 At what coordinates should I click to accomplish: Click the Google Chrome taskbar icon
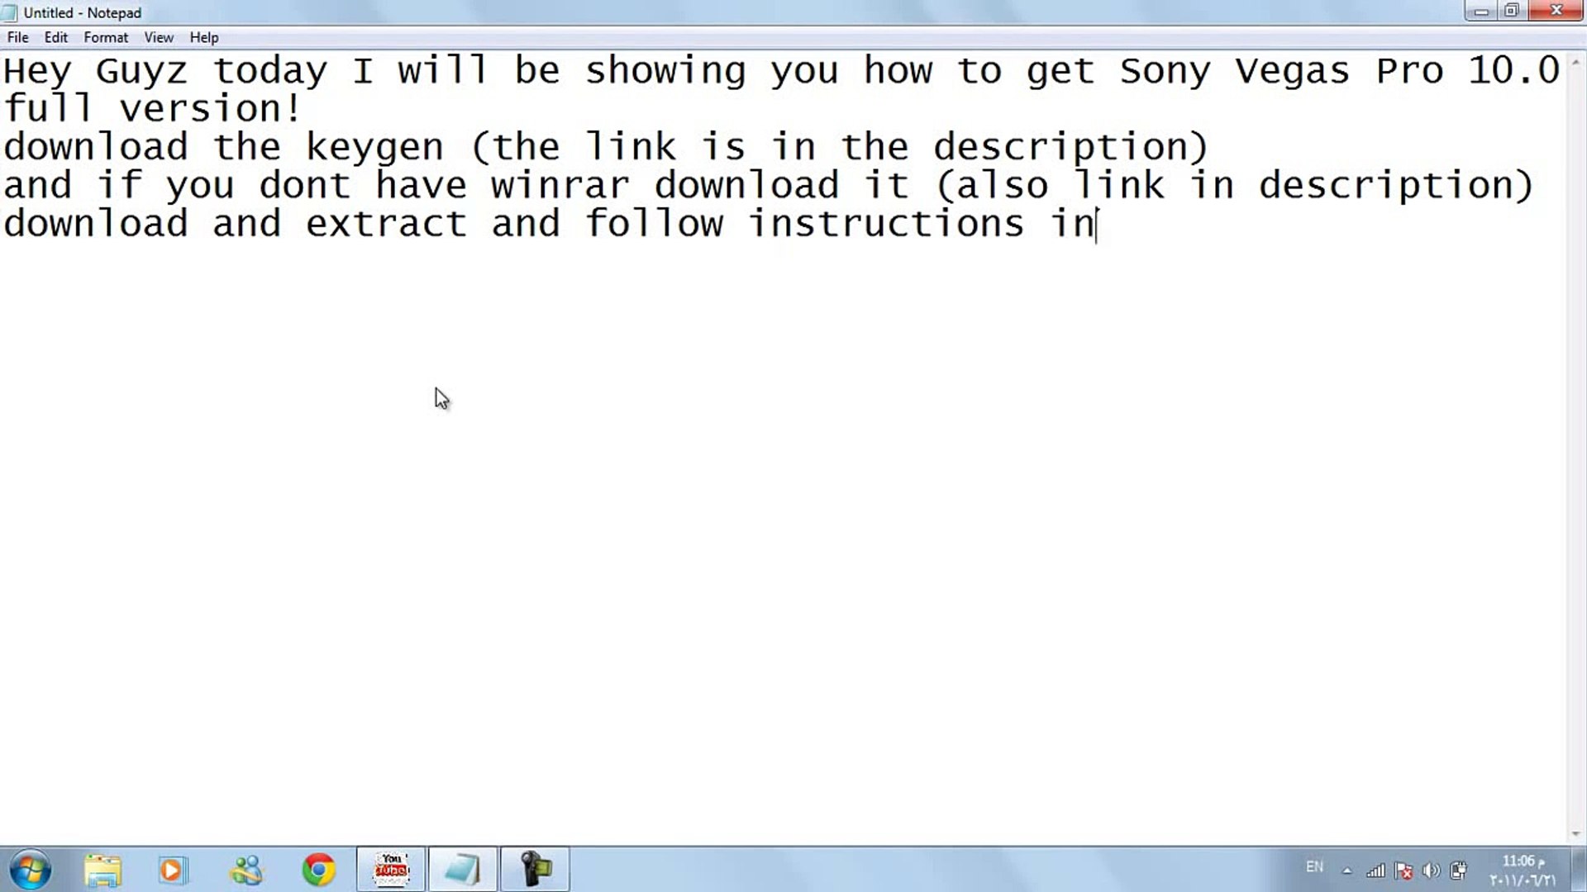[x=317, y=868]
